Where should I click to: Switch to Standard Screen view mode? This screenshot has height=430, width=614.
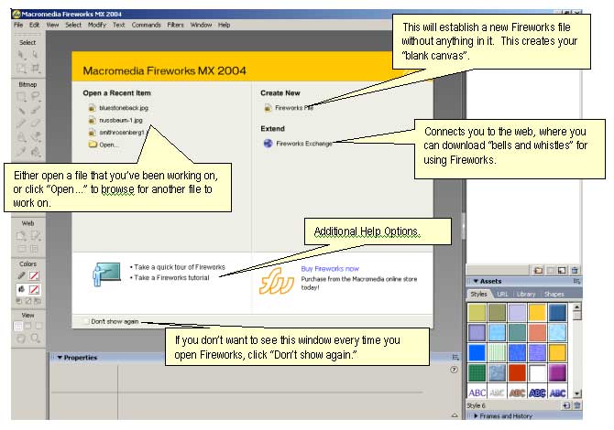point(18,326)
